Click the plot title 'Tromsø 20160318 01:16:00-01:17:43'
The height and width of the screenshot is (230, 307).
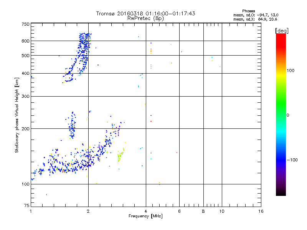145,13
